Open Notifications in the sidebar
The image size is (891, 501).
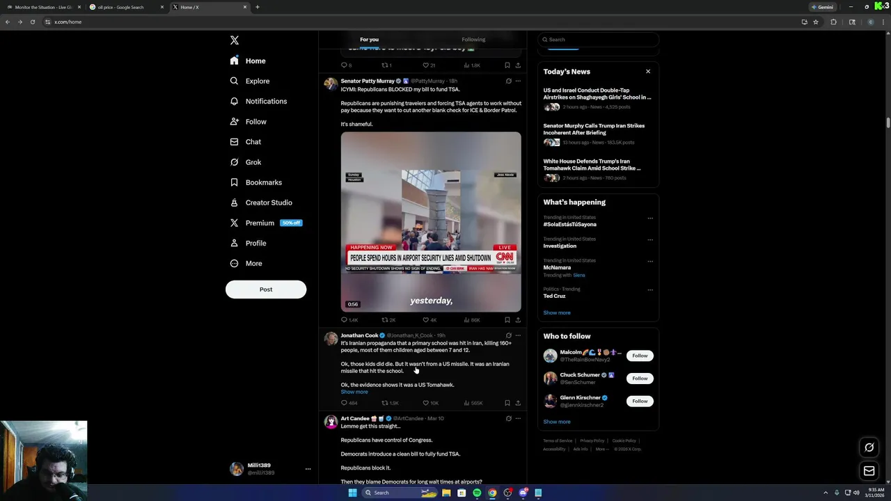[x=258, y=101]
